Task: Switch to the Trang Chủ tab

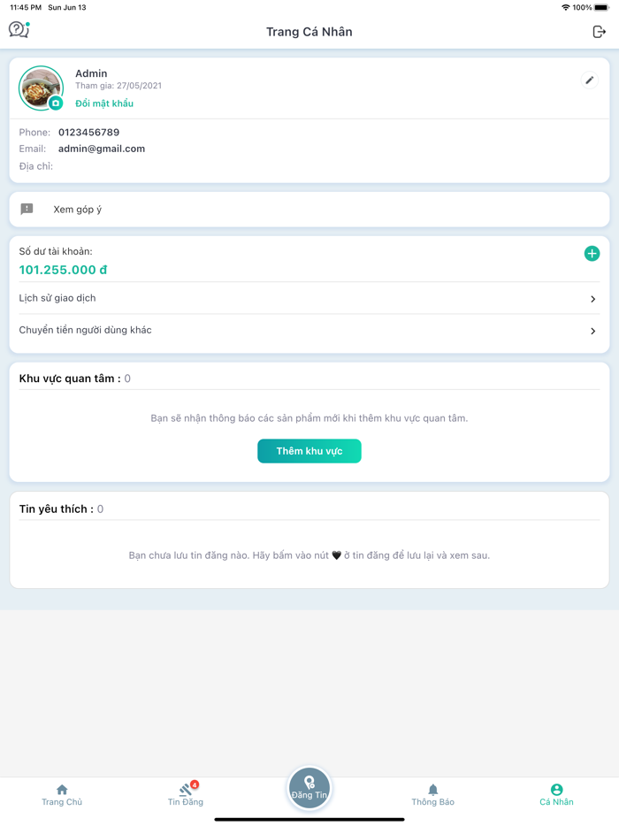Action: point(62,794)
